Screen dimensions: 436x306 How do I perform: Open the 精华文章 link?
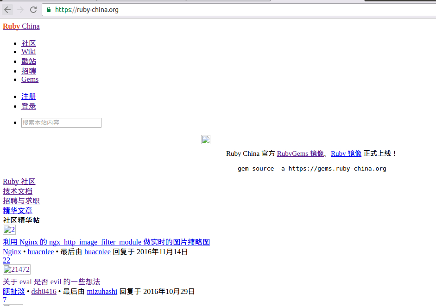click(18, 211)
